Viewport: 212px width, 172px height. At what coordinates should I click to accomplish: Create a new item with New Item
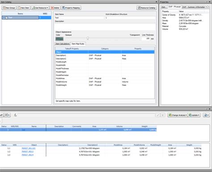[x=24, y=8]
